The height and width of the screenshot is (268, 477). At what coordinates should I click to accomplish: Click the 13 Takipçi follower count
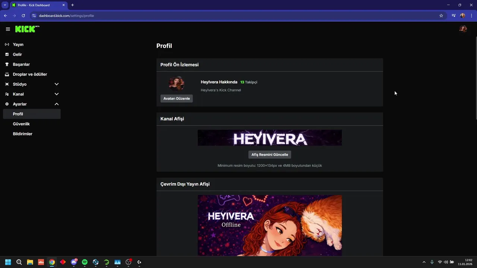click(249, 82)
